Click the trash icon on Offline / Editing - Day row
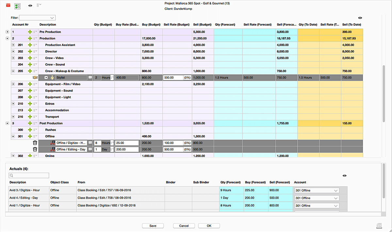 (35, 149)
